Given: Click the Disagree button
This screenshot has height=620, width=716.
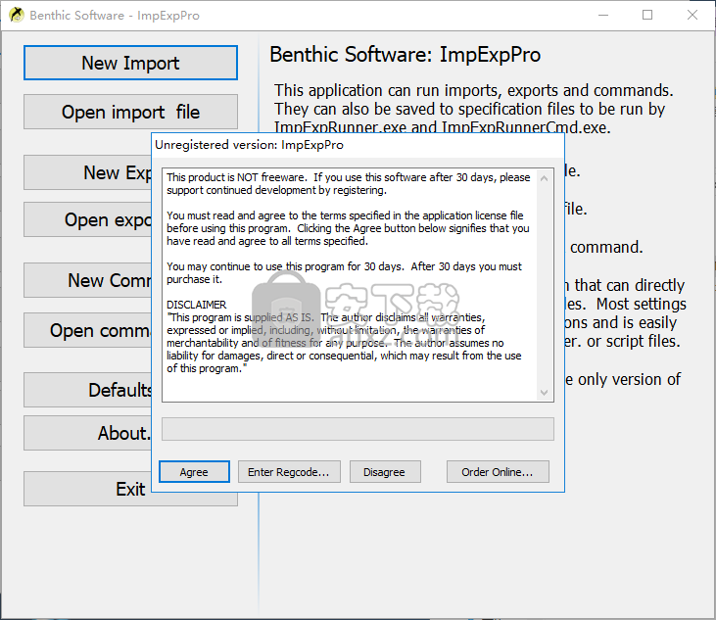Looking at the screenshot, I should tap(385, 472).
